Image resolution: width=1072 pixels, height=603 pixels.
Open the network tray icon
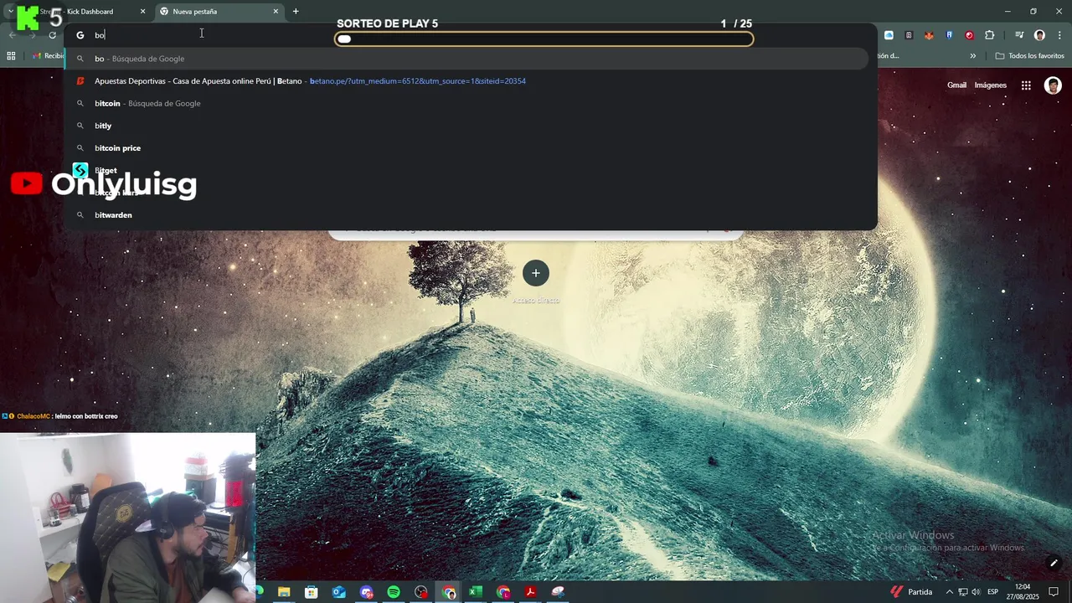pos(962,592)
